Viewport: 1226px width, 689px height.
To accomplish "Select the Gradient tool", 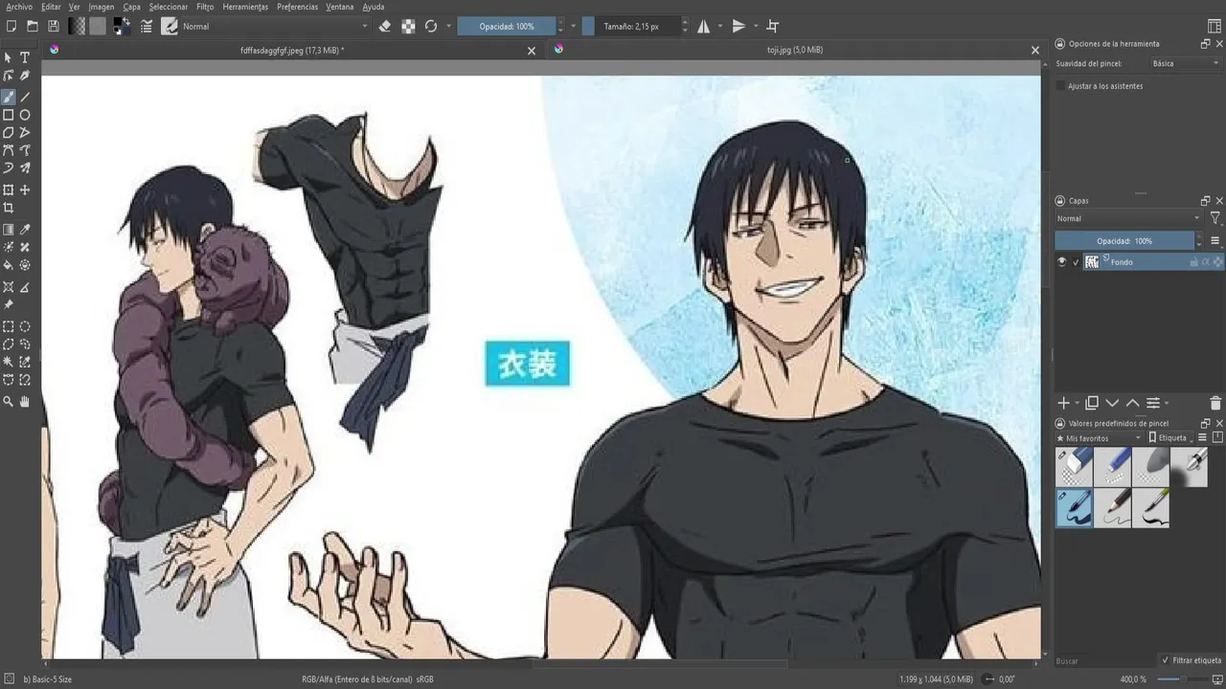I will point(9,230).
